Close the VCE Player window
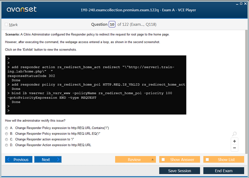249x178 pixels. click(245, 3)
